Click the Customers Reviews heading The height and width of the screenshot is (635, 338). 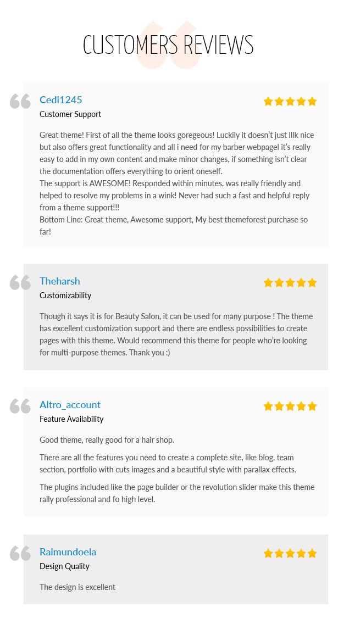coord(168,45)
